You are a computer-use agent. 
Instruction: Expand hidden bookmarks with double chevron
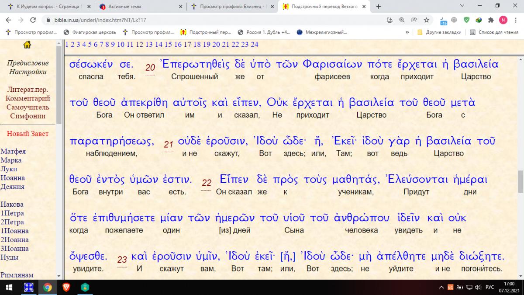[407, 32]
